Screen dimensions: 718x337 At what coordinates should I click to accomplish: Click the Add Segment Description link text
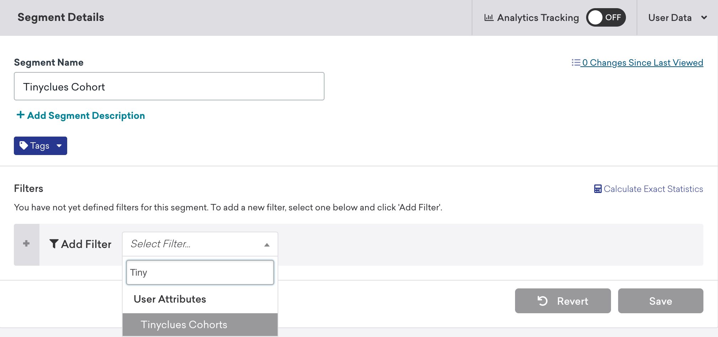tap(86, 116)
